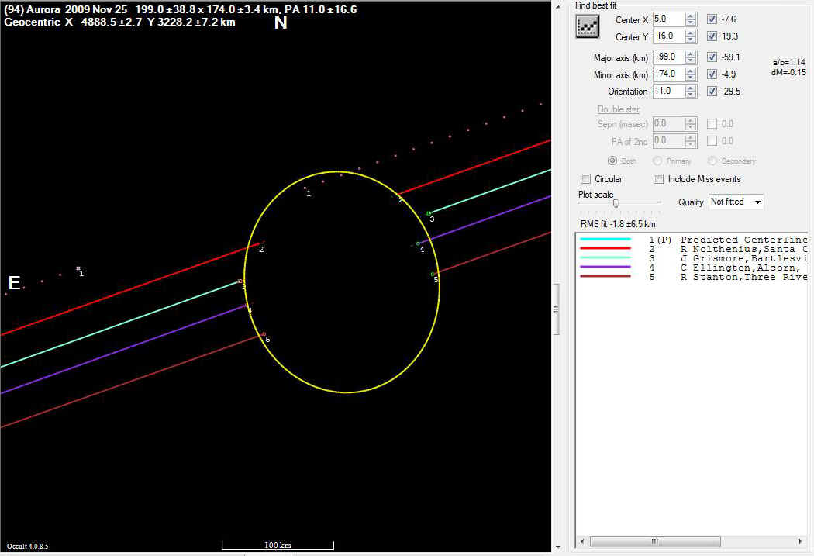
Task: Toggle the Major axis fit checkbox
Action: pyautogui.click(x=712, y=57)
